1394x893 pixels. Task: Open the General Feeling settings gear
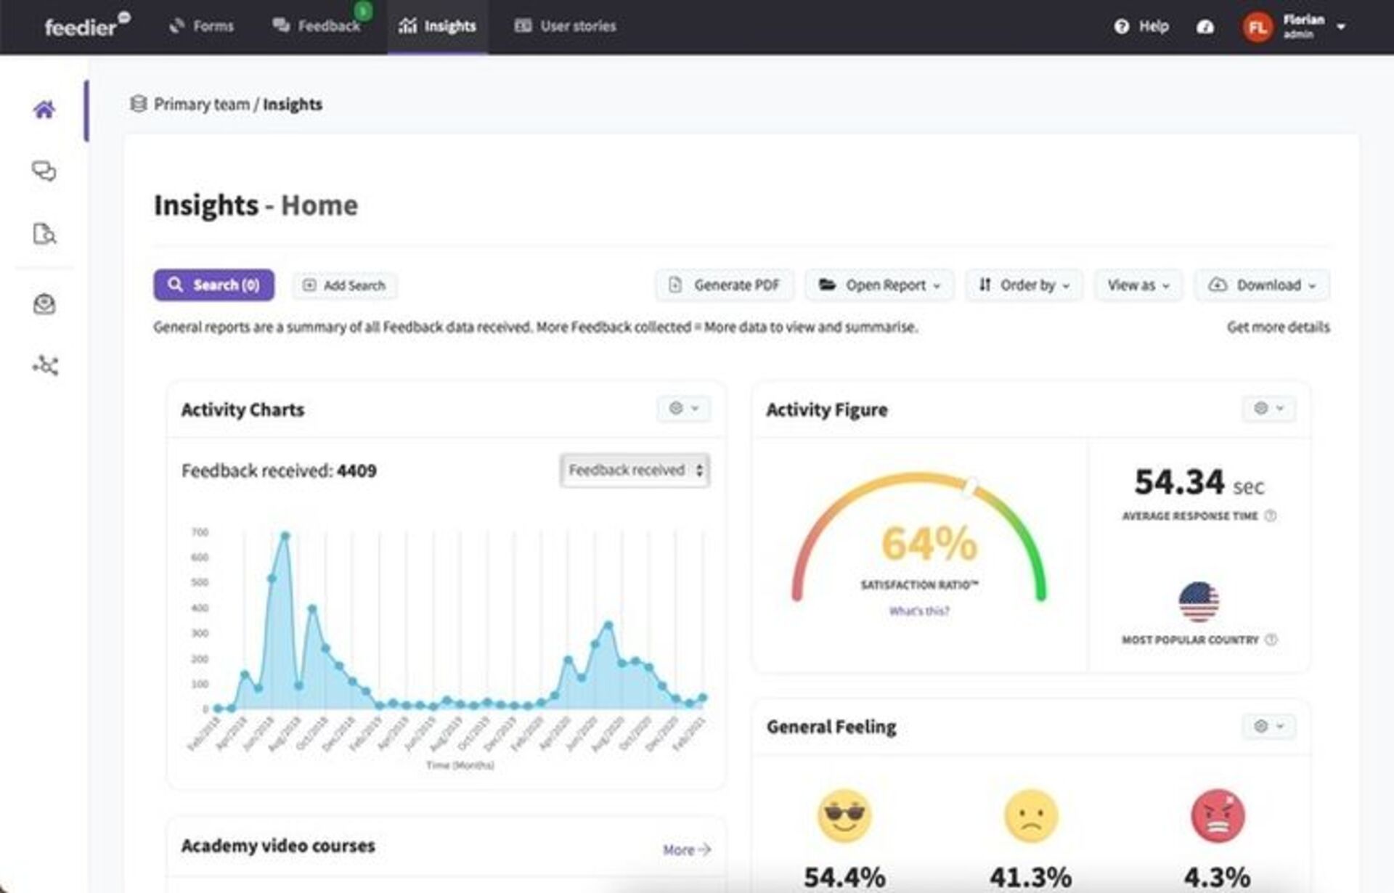pos(1269,726)
